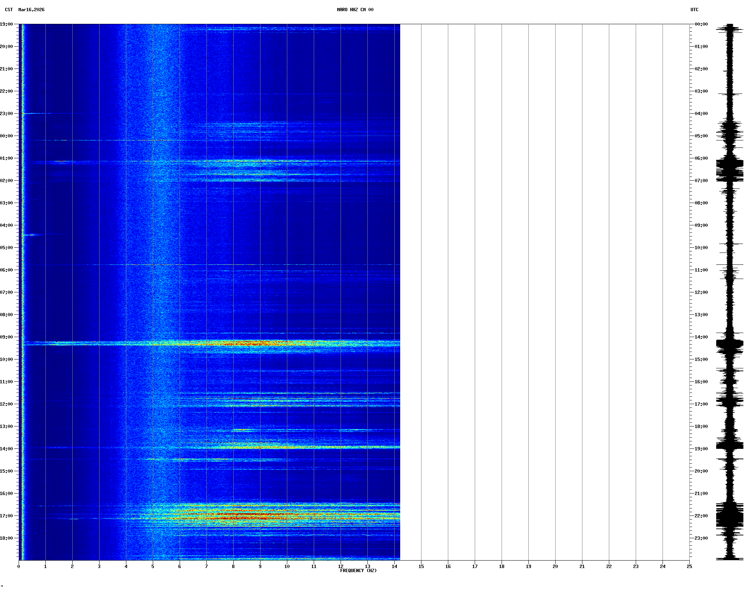This screenshot has height=590, width=746.
Task: Click the Mar16,2026 date label
Action: click(31, 10)
